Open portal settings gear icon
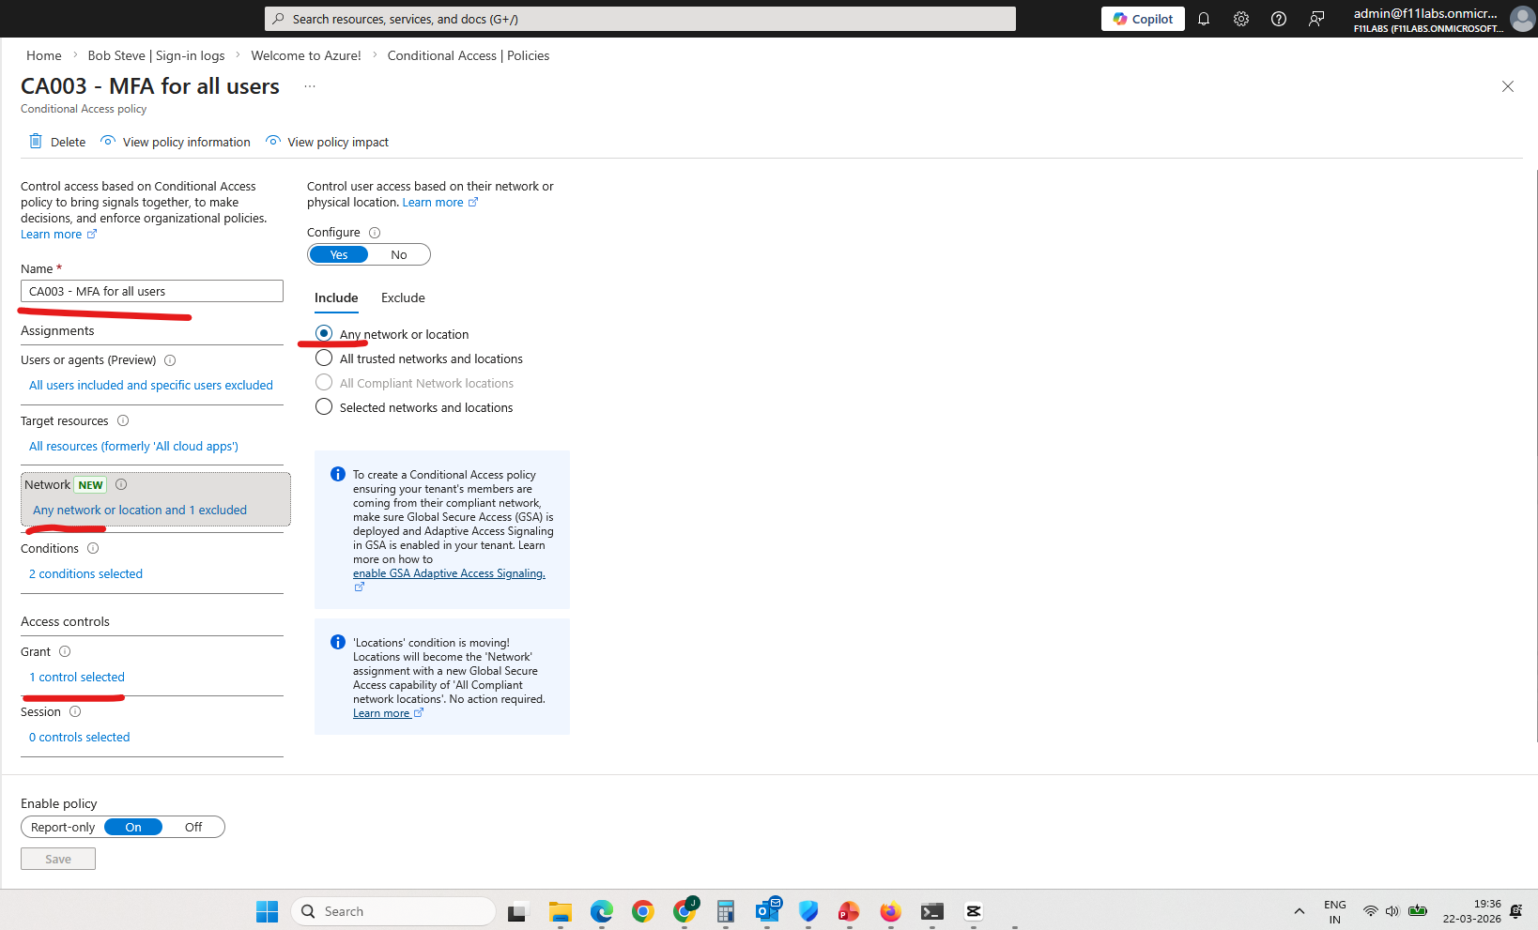The width and height of the screenshot is (1538, 930). tap(1240, 19)
